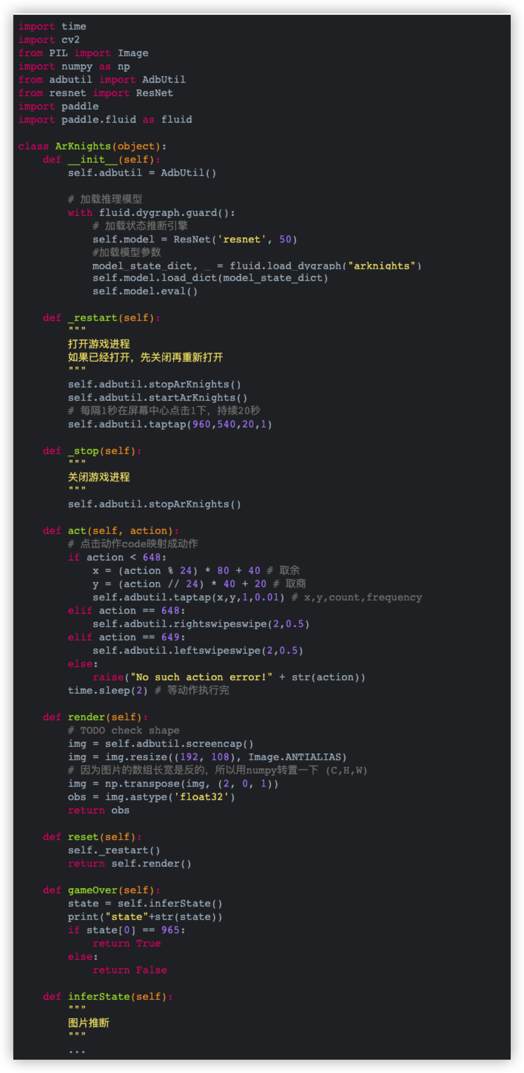The height and width of the screenshot is (1073, 524).
Task: Click 'y = (action // 24) * 40 + 20' line
Action: [x=179, y=585]
